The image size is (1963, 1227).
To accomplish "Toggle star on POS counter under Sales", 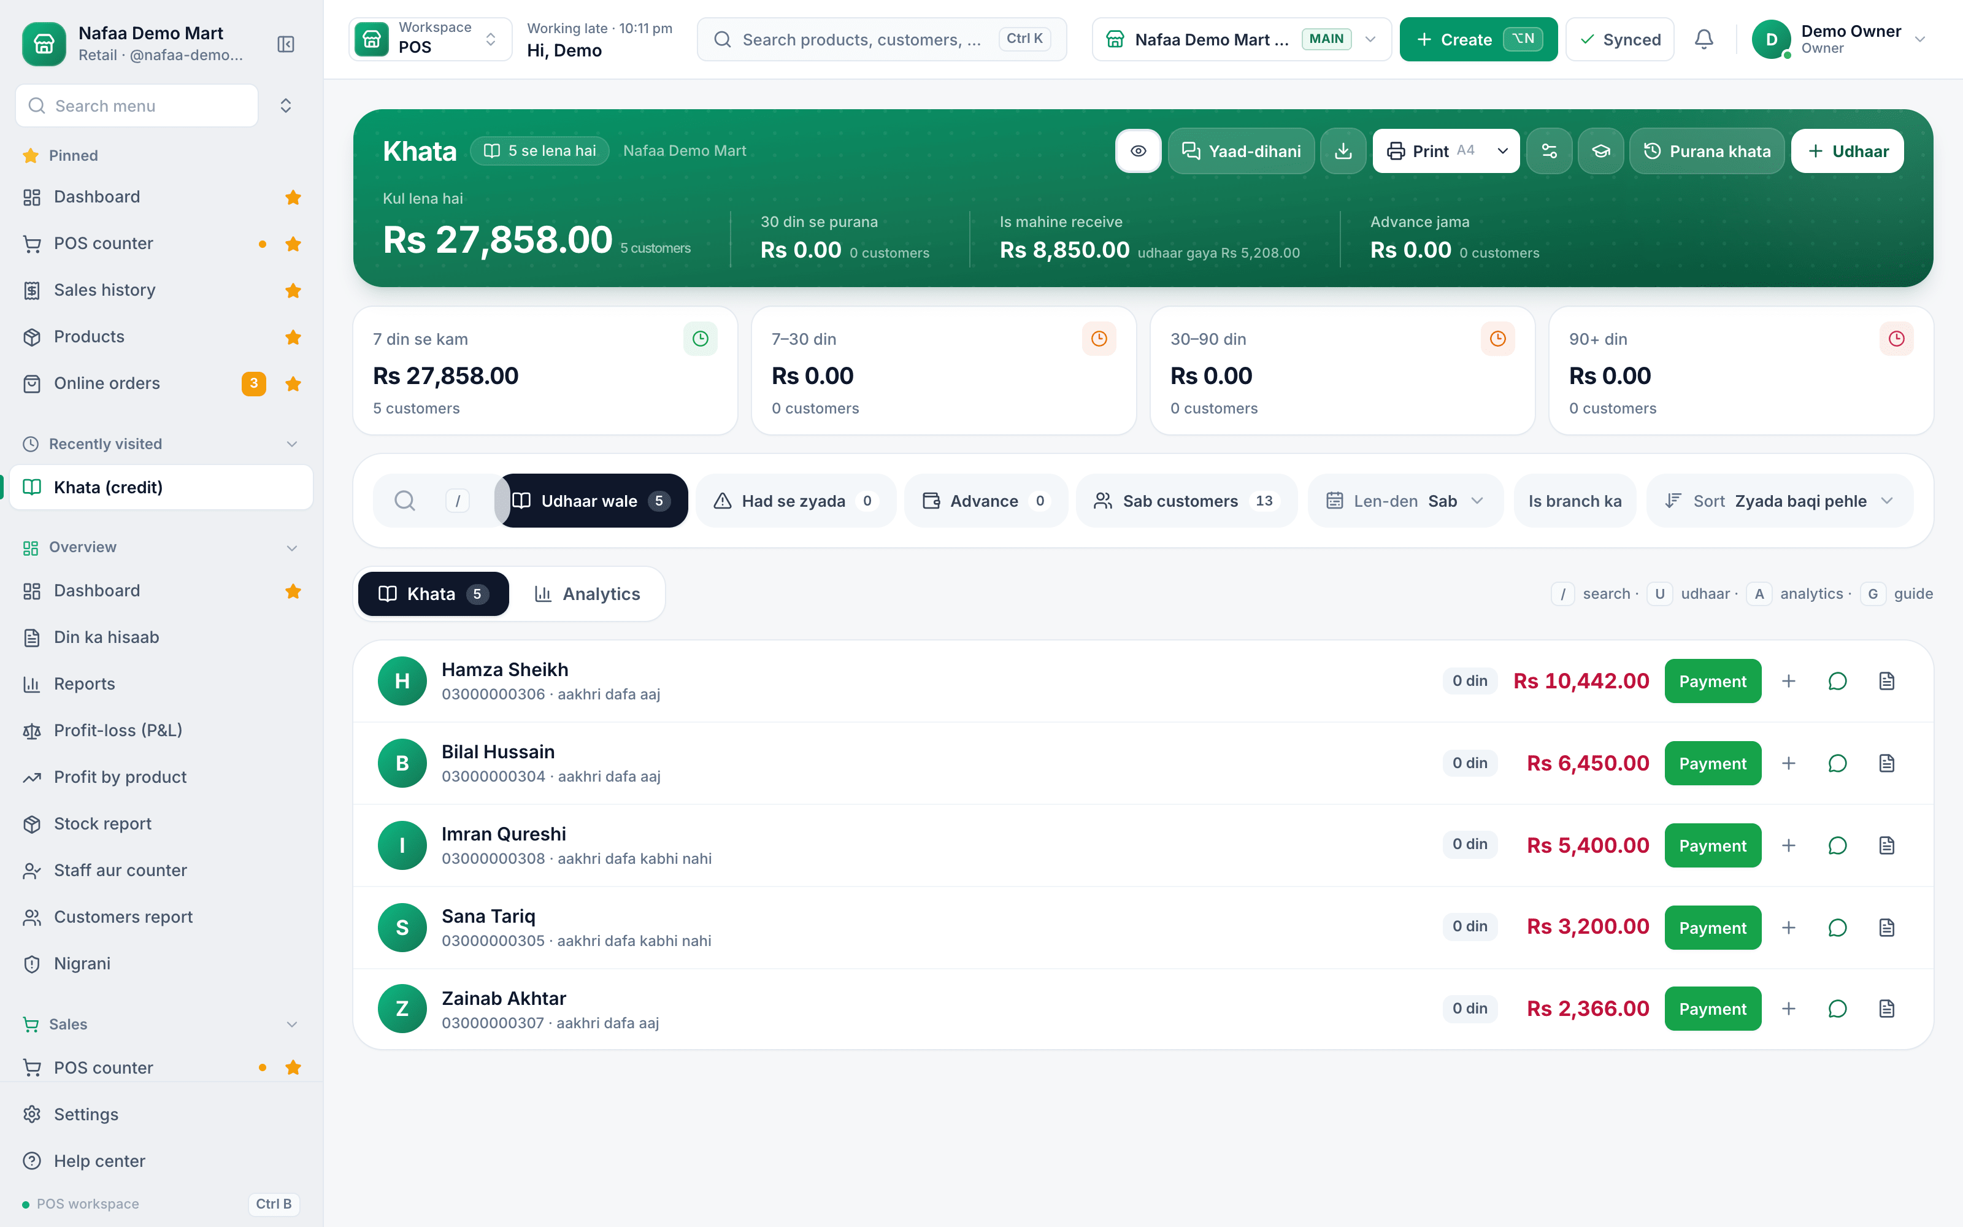I will [294, 1068].
